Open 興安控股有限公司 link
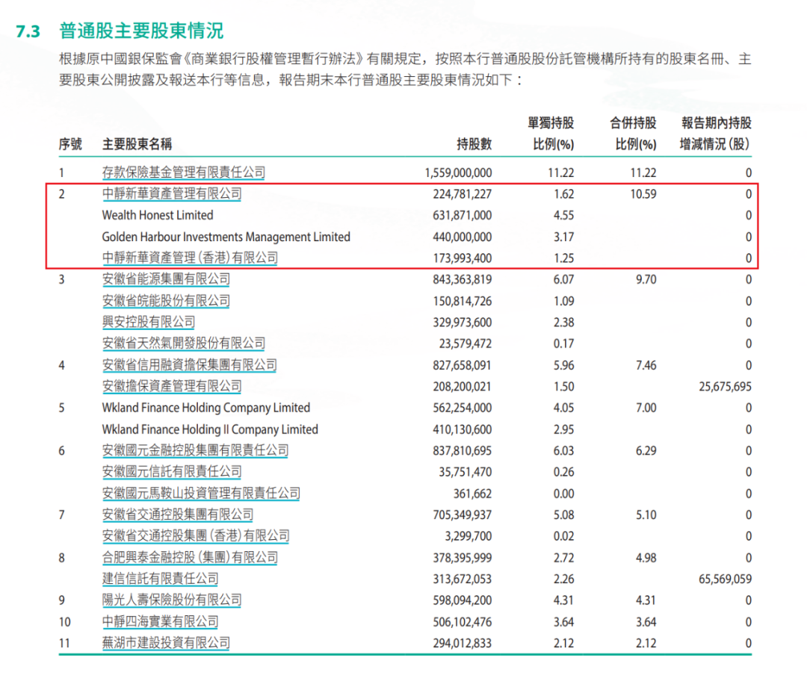Screen dimensions: 807x684 point(148,323)
